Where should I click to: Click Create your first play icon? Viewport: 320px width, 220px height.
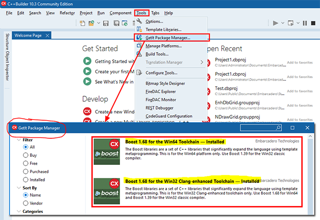pyautogui.click(x=87, y=71)
